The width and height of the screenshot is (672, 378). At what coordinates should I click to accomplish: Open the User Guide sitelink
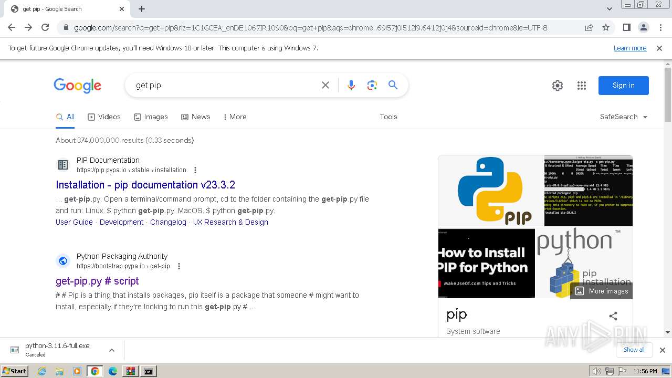[x=74, y=222]
